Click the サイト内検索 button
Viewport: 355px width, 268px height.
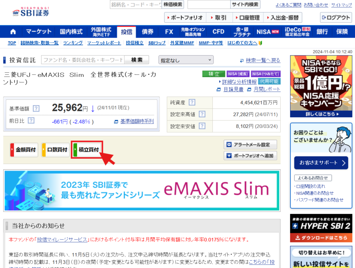245,4
